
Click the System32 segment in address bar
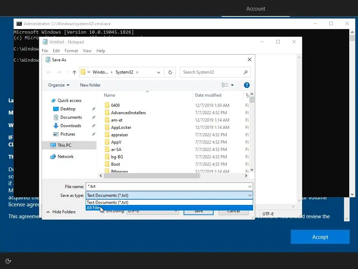tap(124, 72)
